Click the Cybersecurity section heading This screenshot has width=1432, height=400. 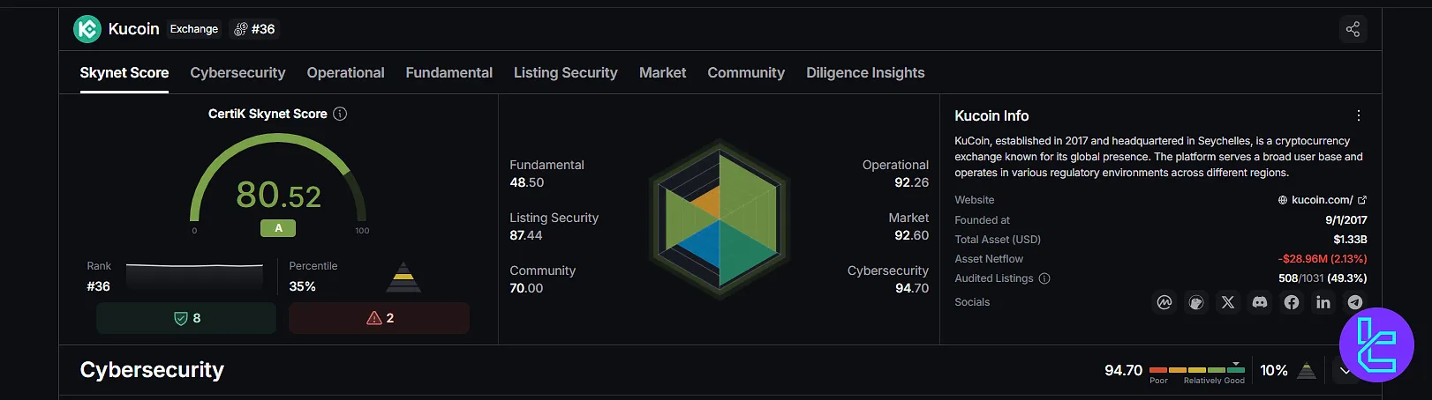152,370
